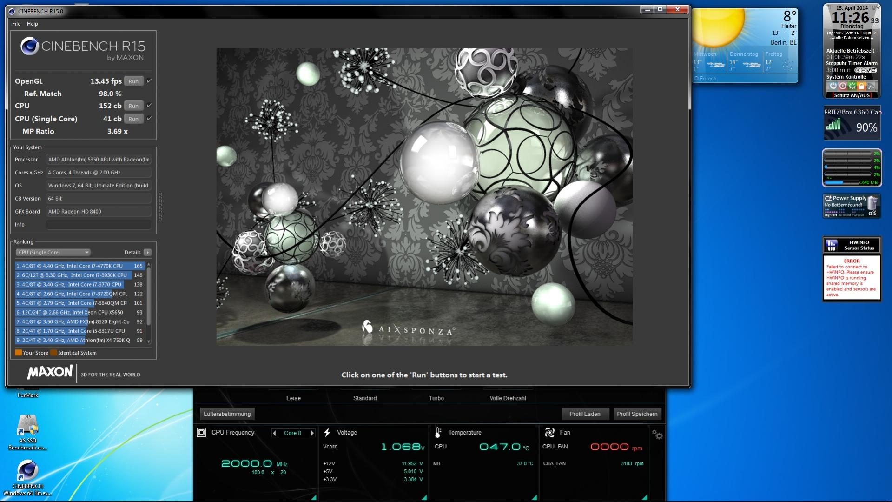Click the MAXON logo at bottom left
The image size is (892, 502).
coord(50,373)
